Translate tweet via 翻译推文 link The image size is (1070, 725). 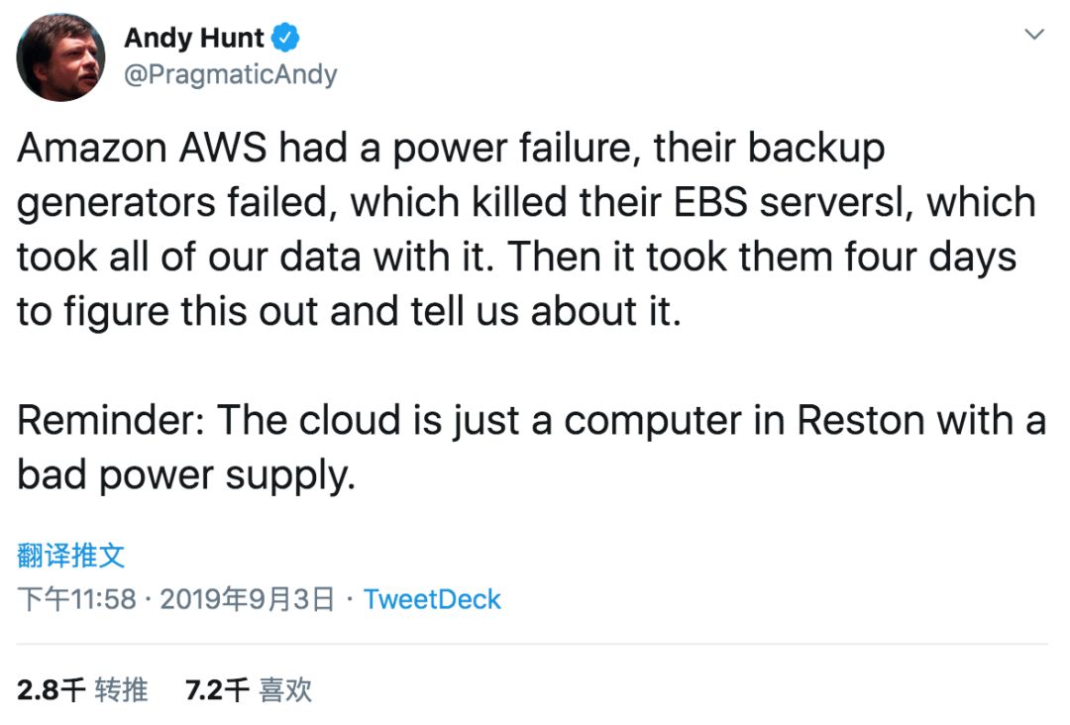[x=71, y=556]
